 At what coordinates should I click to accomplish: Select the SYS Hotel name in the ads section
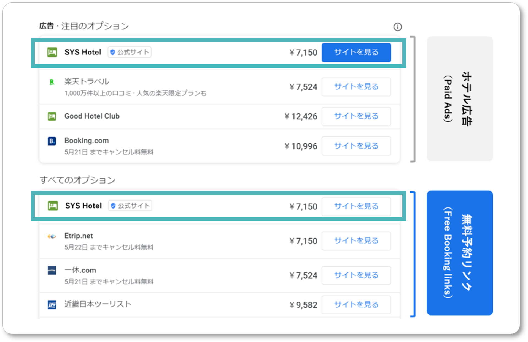pos(83,52)
